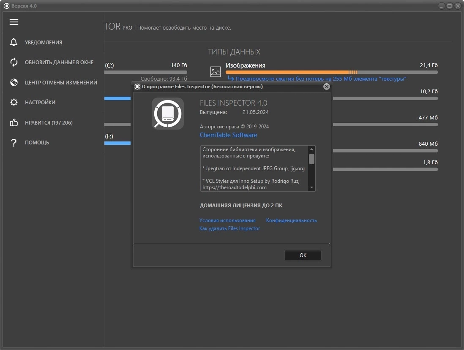Open ChemTable Software link
464x350 pixels.
[x=229, y=135]
